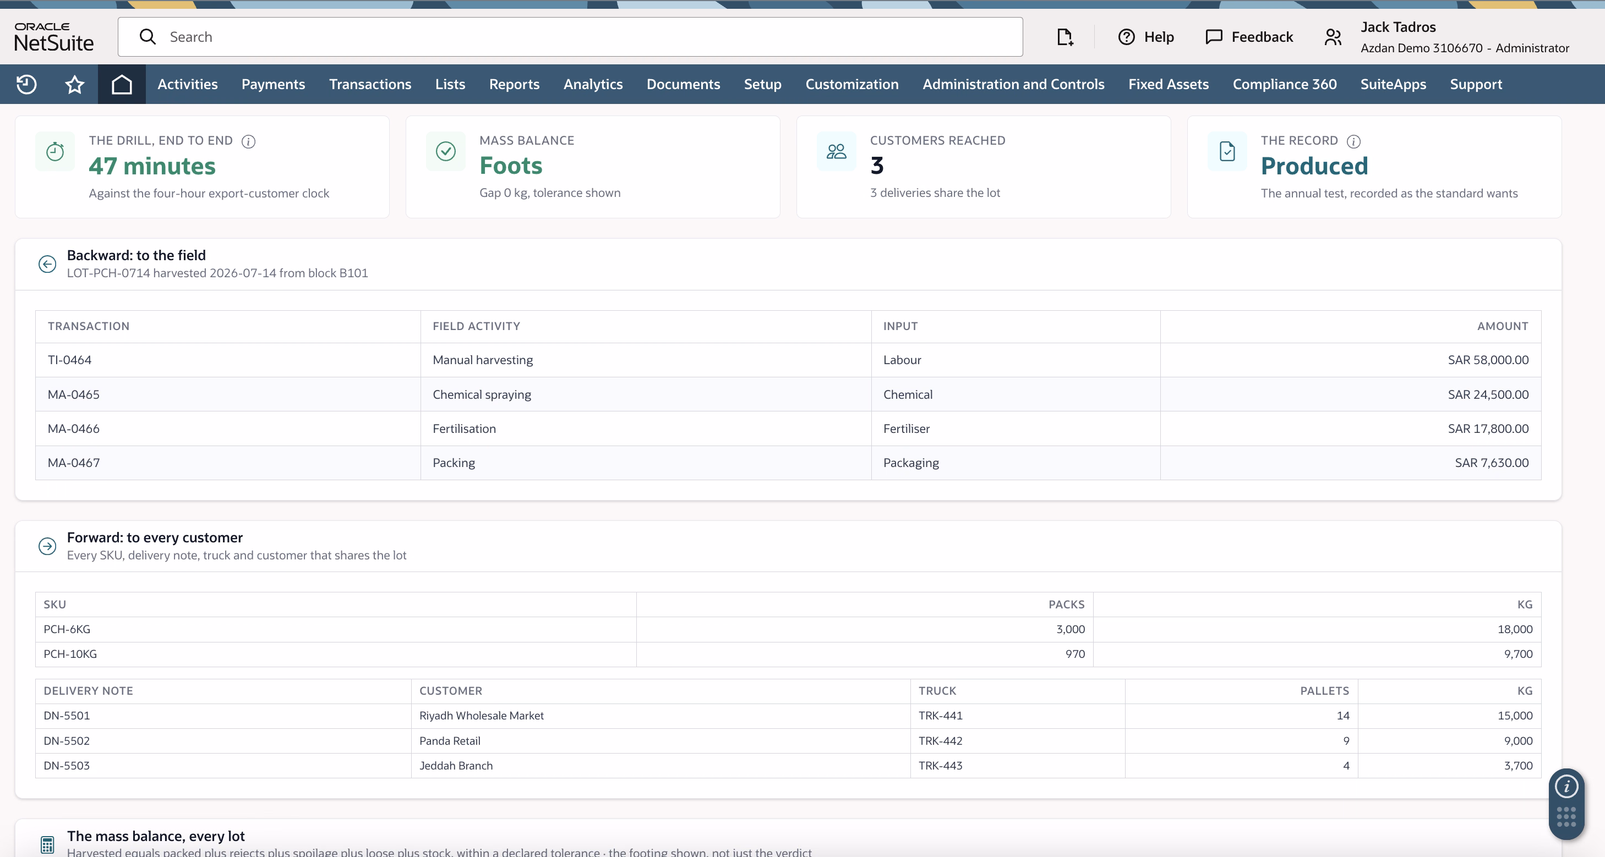Open the Payments menu
1605x857 pixels.
[274, 84]
